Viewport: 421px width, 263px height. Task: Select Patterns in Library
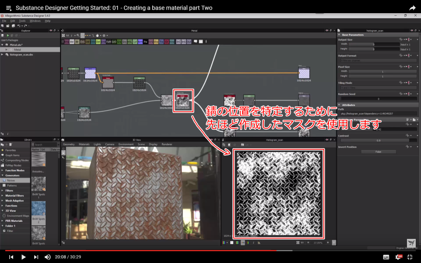coord(15,185)
